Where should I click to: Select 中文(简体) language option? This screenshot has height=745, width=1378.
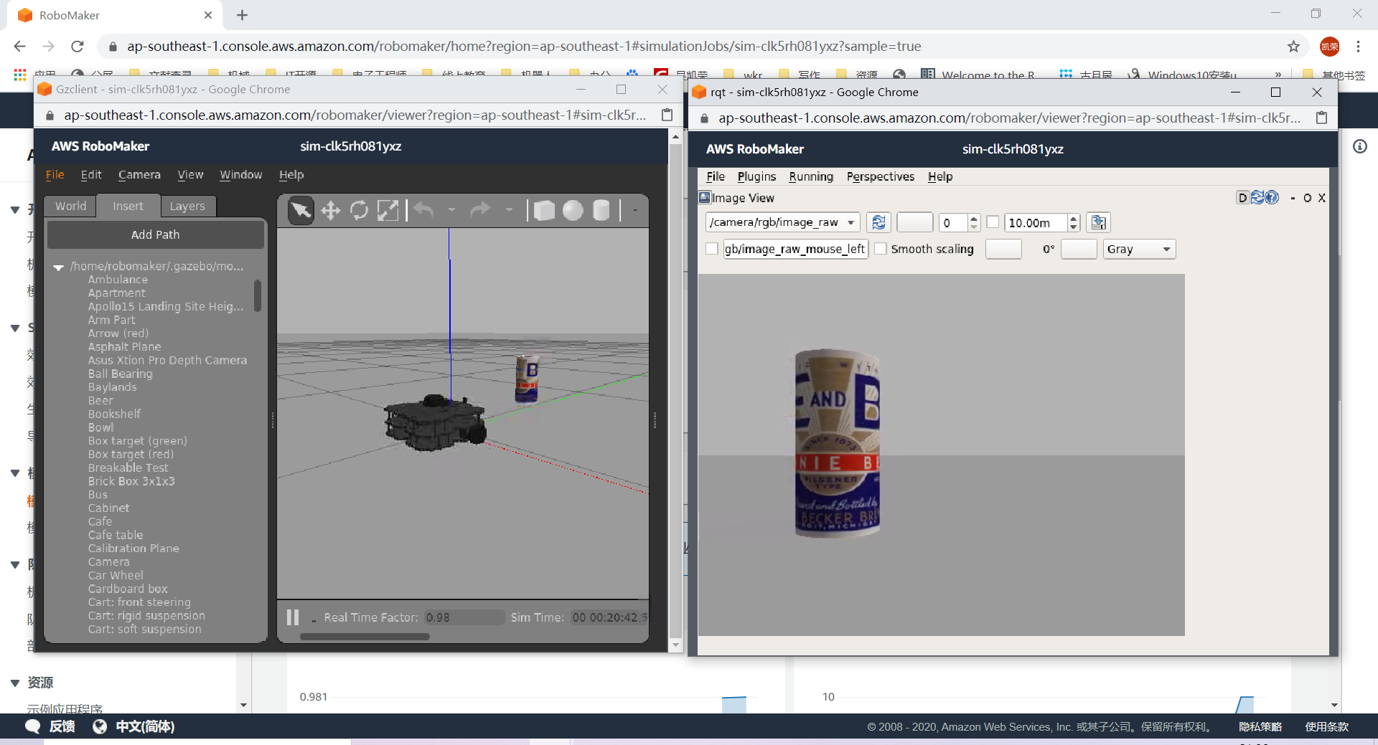145,726
